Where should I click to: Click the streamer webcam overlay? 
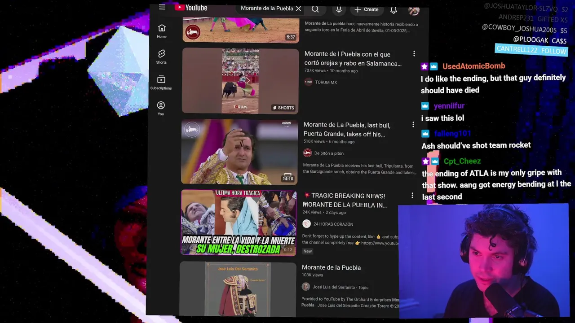click(x=483, y=261)
